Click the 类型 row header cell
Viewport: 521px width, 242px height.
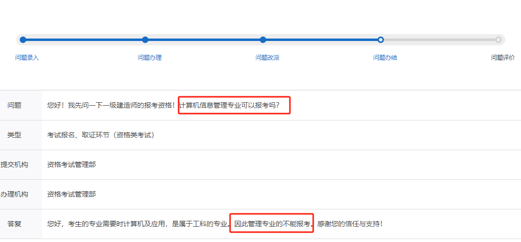21,135
